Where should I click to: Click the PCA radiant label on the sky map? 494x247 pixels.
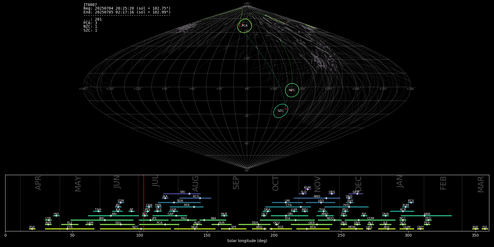point(245,26)
